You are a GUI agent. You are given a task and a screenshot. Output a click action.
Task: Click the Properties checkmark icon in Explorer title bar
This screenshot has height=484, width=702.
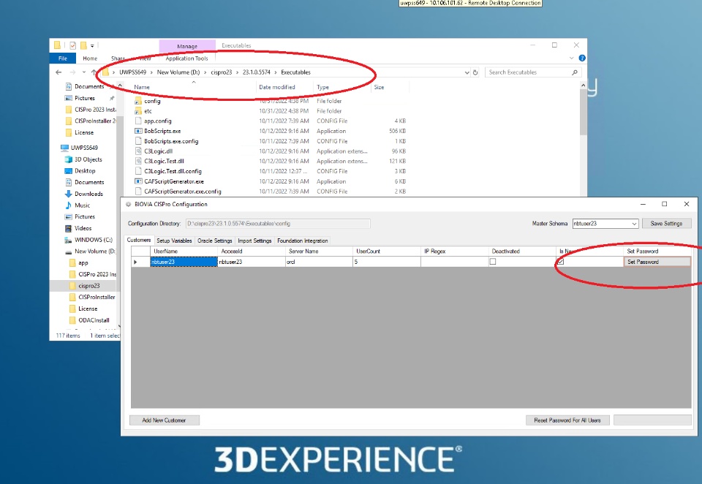tap(72, 45)
